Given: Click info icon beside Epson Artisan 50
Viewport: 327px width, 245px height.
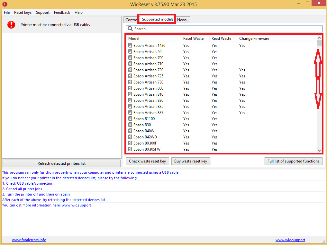Looking at the screenshot, I should coord(130,51).
